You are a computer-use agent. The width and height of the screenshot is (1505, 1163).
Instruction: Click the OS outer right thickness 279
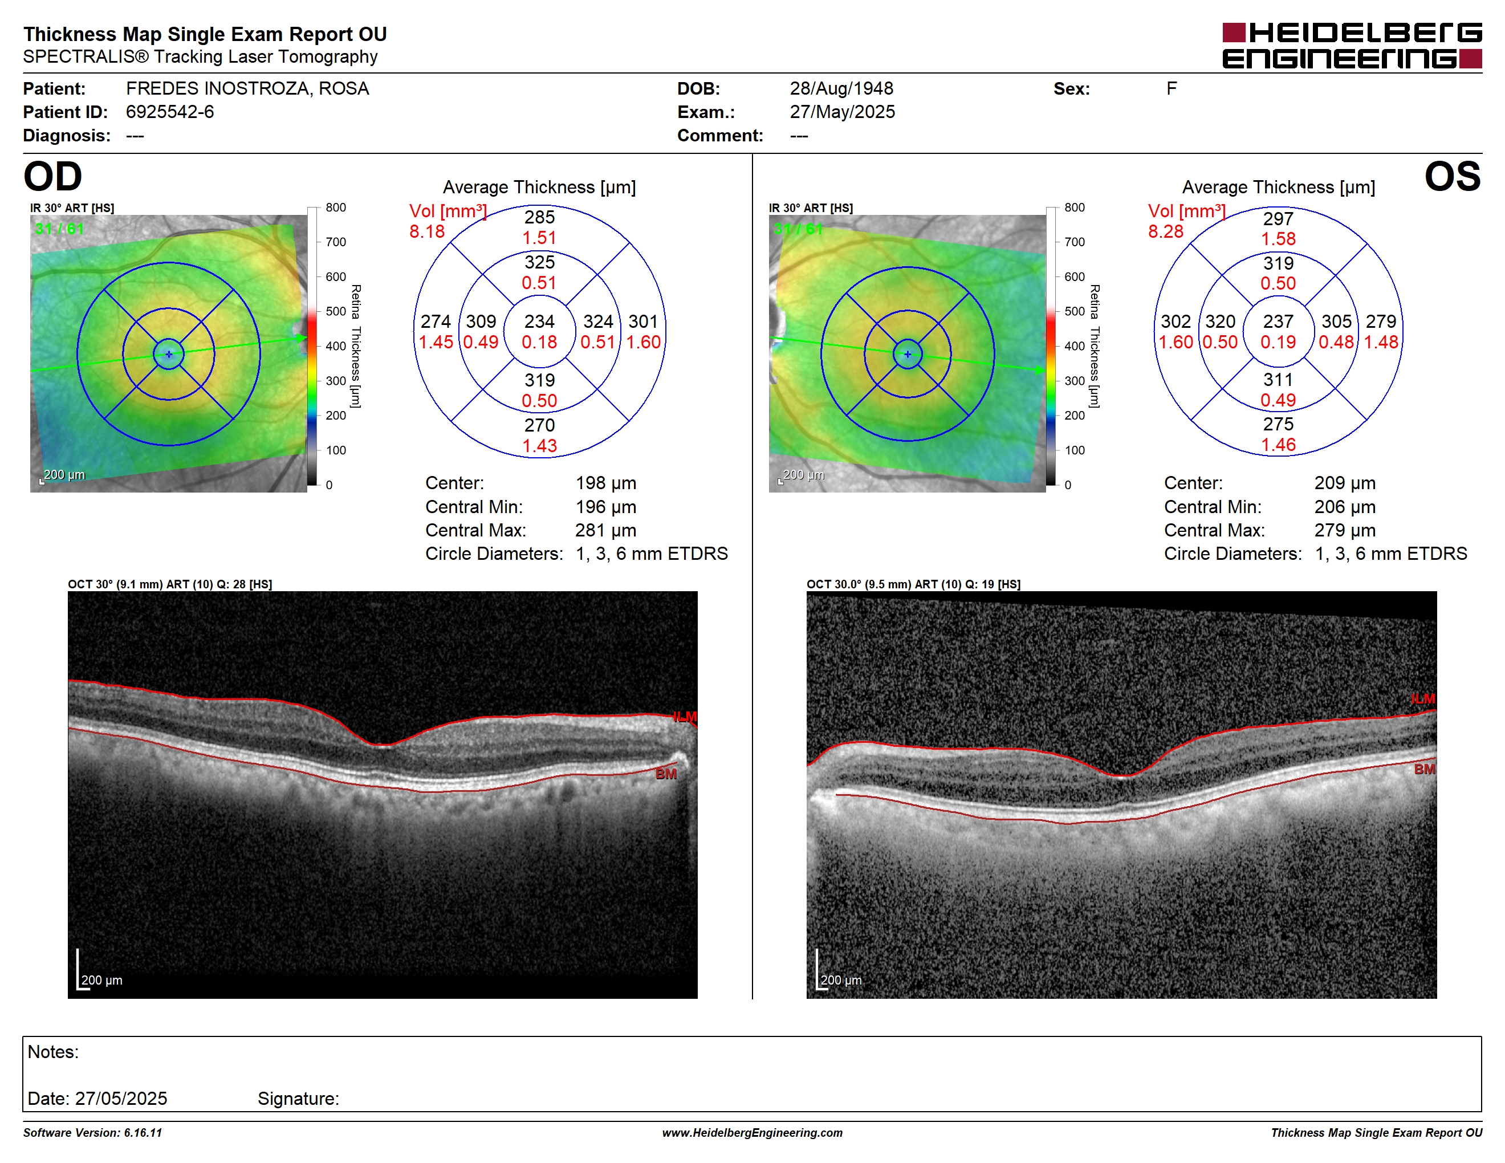[1381, 322]
